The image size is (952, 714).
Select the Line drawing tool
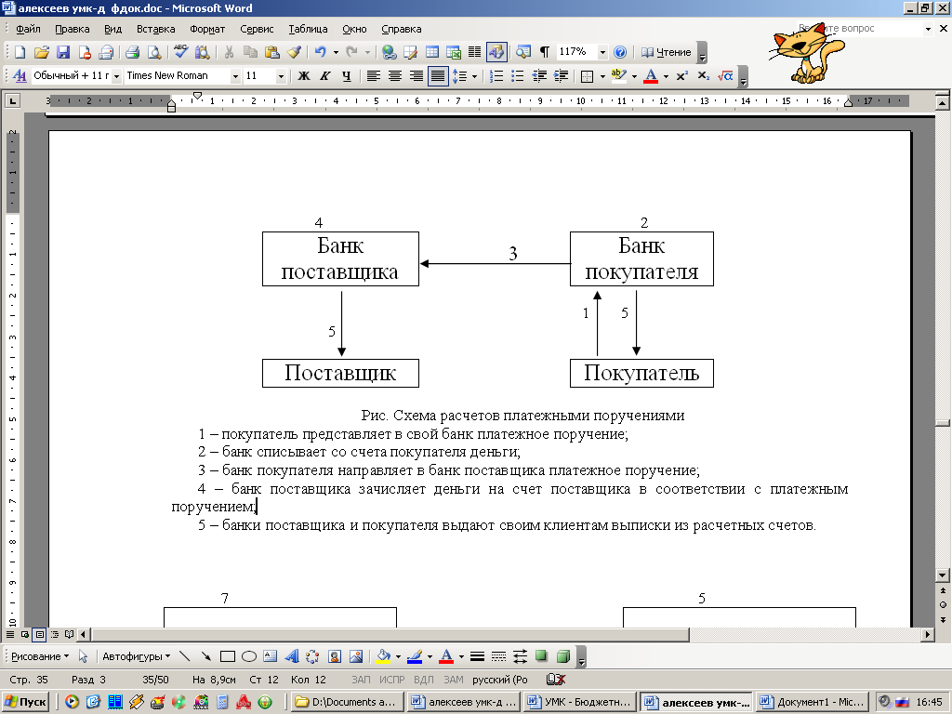pos(185,656)
